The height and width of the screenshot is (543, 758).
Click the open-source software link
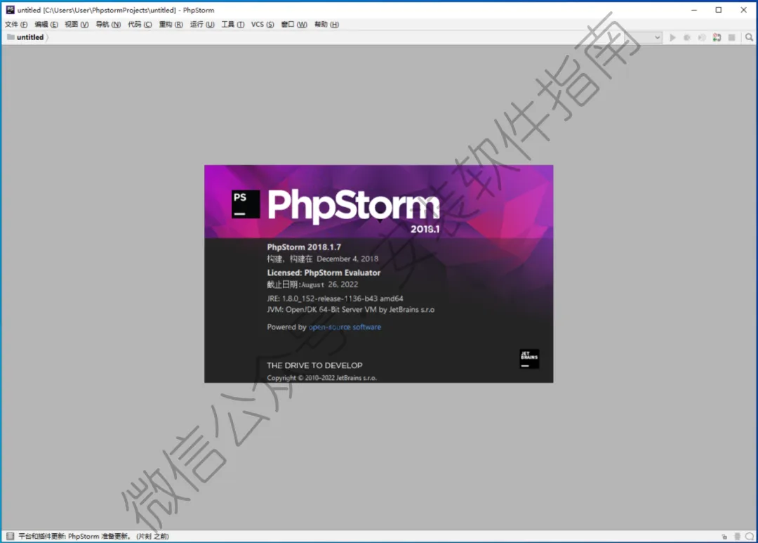(x=345, y=327)
